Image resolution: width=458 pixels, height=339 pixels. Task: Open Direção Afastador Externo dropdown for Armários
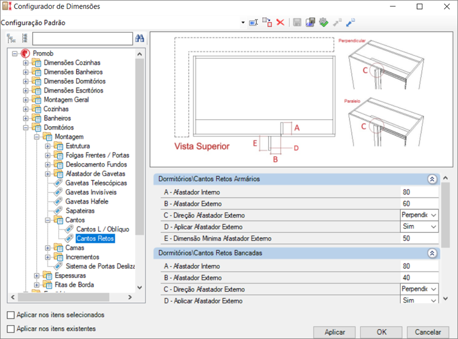click(x=433, y=215)
